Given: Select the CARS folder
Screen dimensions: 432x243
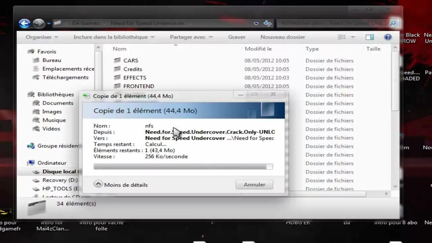Looking at the screenshot, I should coord(131,61).
